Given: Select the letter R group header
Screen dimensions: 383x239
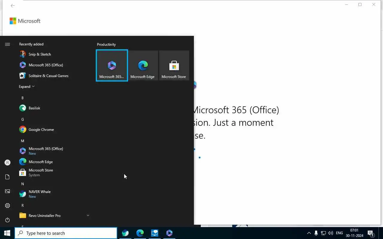Looking at the screenshot, I should [x=22, y=206].
